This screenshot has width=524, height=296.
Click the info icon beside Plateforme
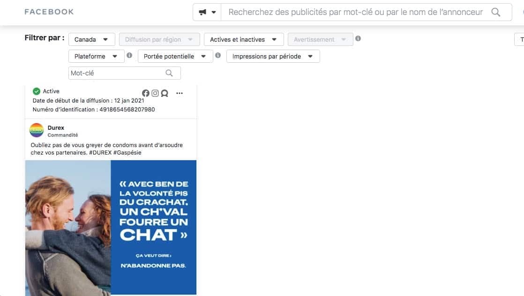pos(129,56)
